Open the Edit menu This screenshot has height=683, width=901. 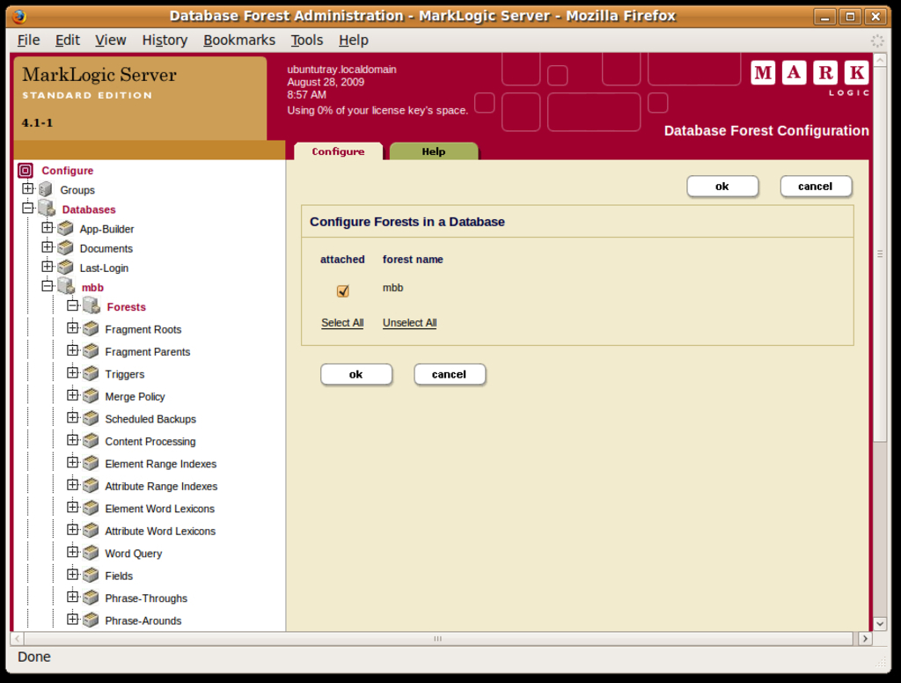67,40
